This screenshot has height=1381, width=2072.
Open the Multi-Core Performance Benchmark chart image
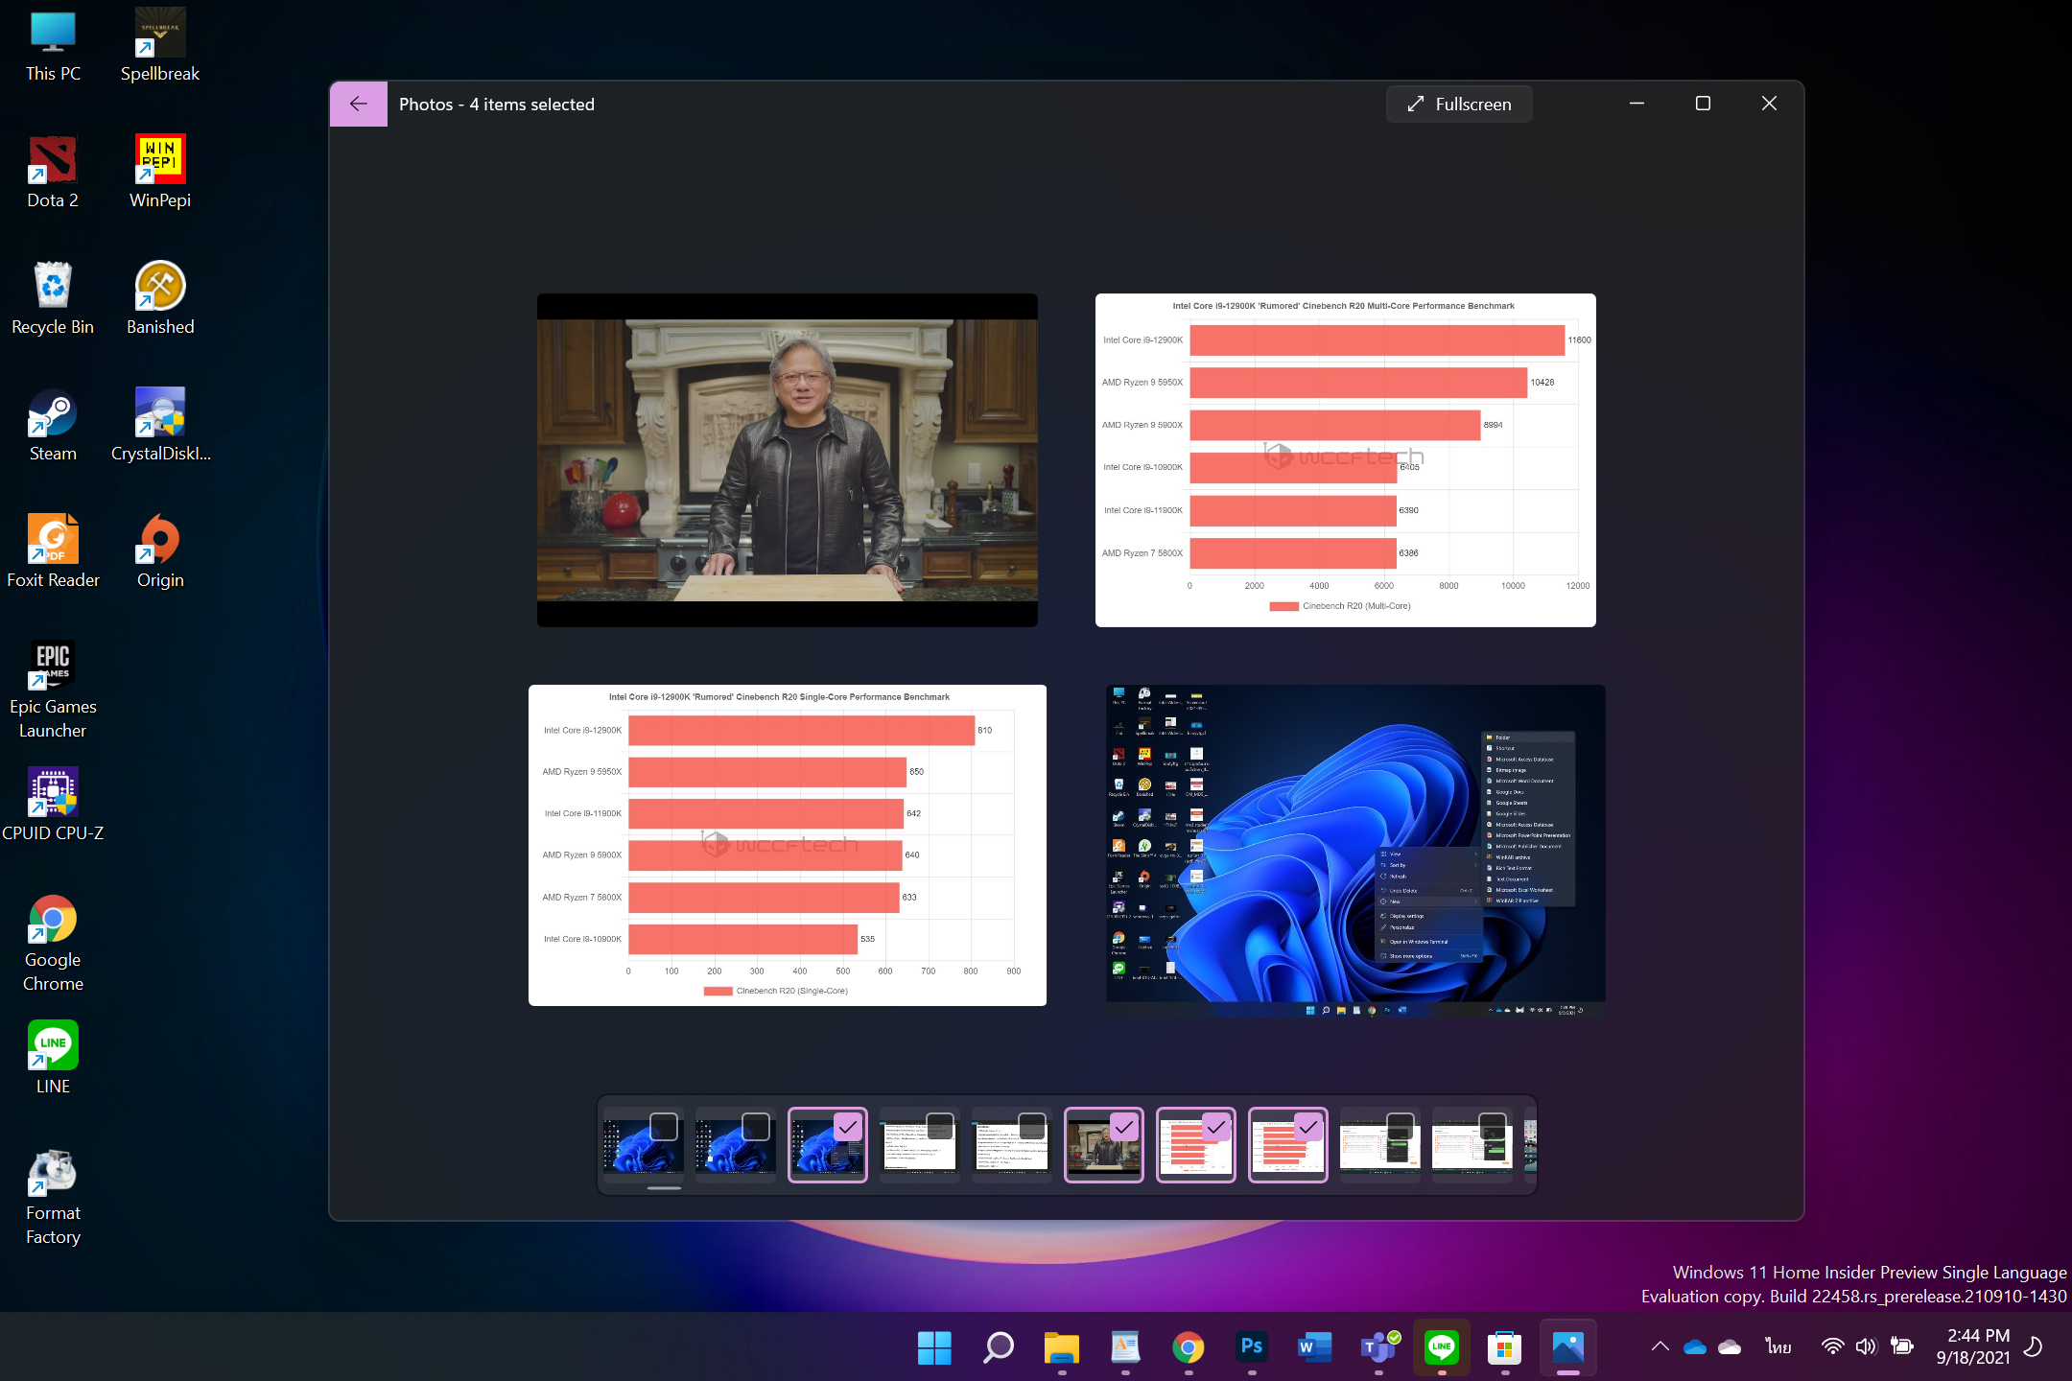1345,460
